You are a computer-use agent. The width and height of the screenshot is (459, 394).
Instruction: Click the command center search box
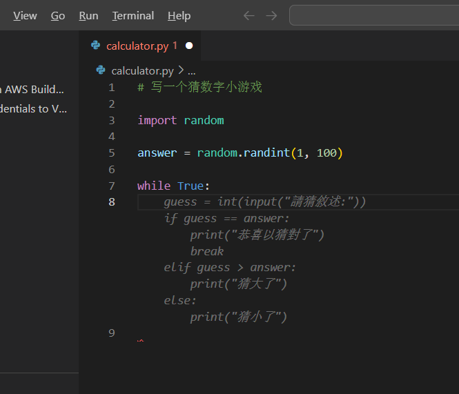tap(373, 15)
